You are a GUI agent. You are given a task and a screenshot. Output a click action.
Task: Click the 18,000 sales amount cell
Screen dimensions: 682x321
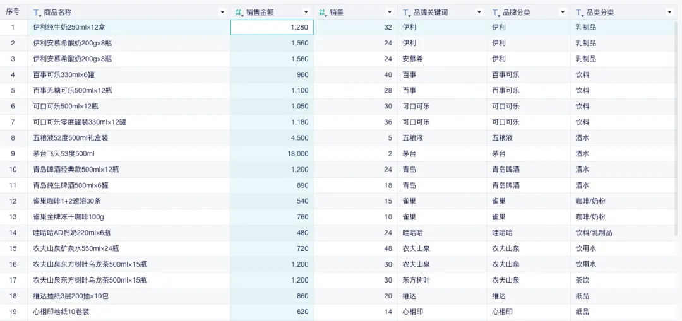(x=272, y=154)
